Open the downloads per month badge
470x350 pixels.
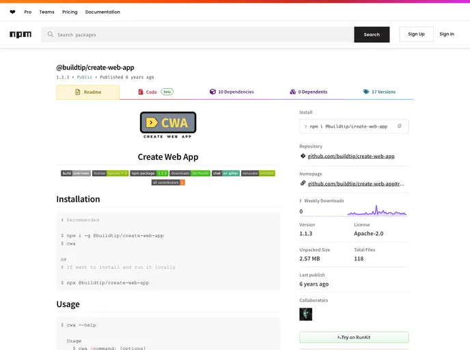point(190,174)
